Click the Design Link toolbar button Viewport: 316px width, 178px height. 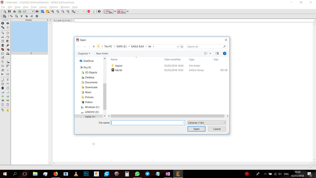click(109, 11)
